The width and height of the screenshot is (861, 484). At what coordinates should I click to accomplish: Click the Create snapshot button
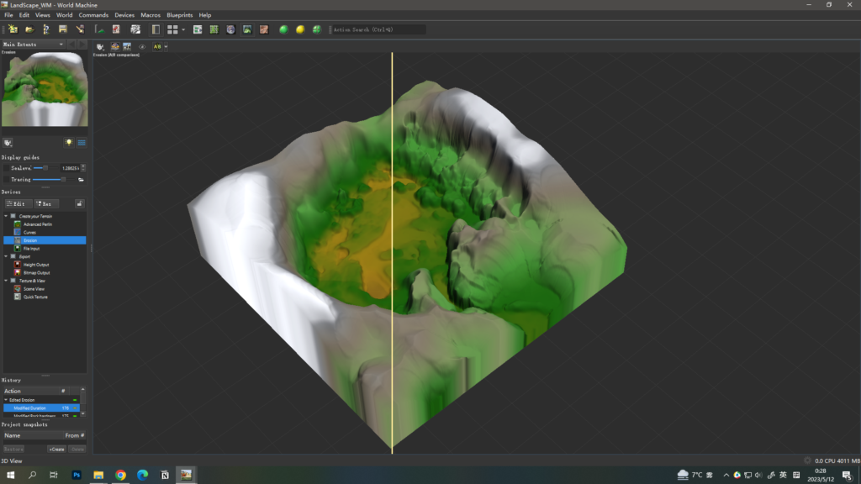57,450
